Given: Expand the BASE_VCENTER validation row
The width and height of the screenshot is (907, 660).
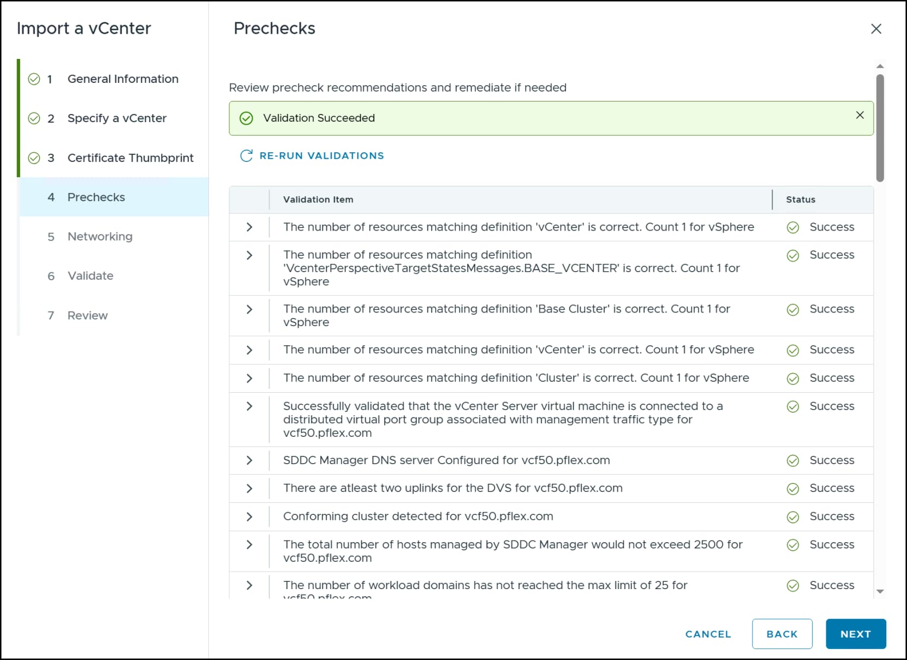Looking at the screenshot, I should pyautogui.click(x=249, y=255).
